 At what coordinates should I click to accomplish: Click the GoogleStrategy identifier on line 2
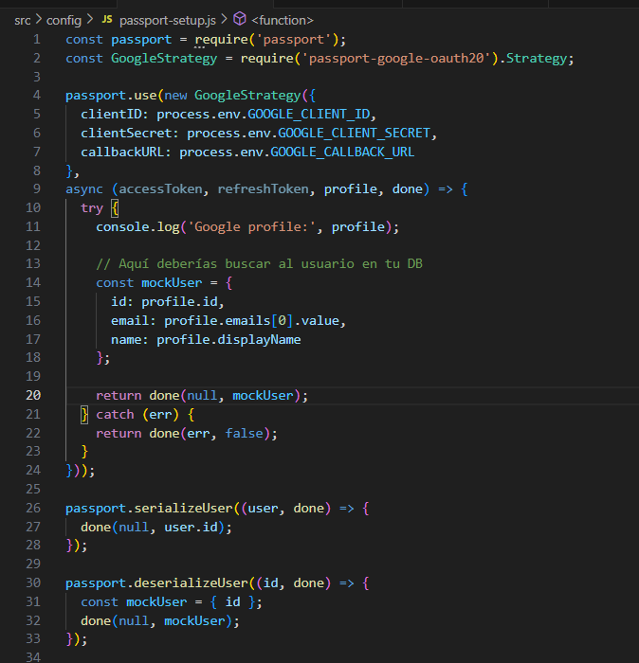click(164, 59)
